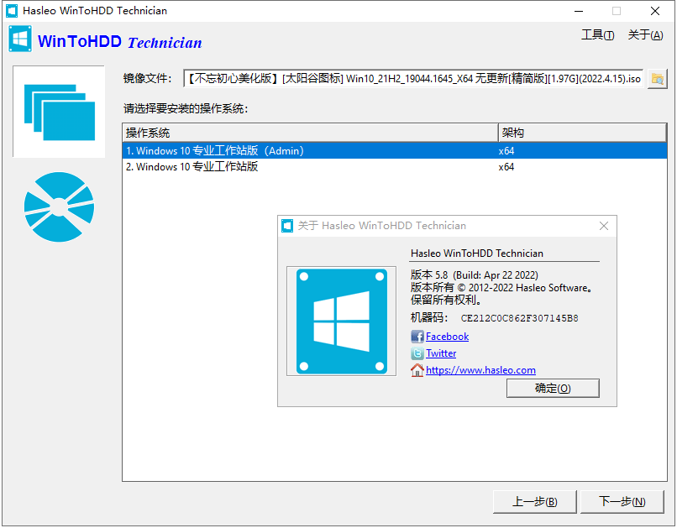This screenshot has height=528, width=677.
Task: Open the Twitter link
Action: coord(441,353)
